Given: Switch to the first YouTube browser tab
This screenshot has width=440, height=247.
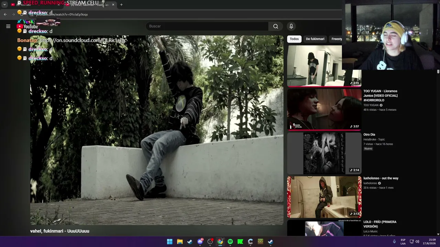Looking at the screenshot, I should click(35, 5).
